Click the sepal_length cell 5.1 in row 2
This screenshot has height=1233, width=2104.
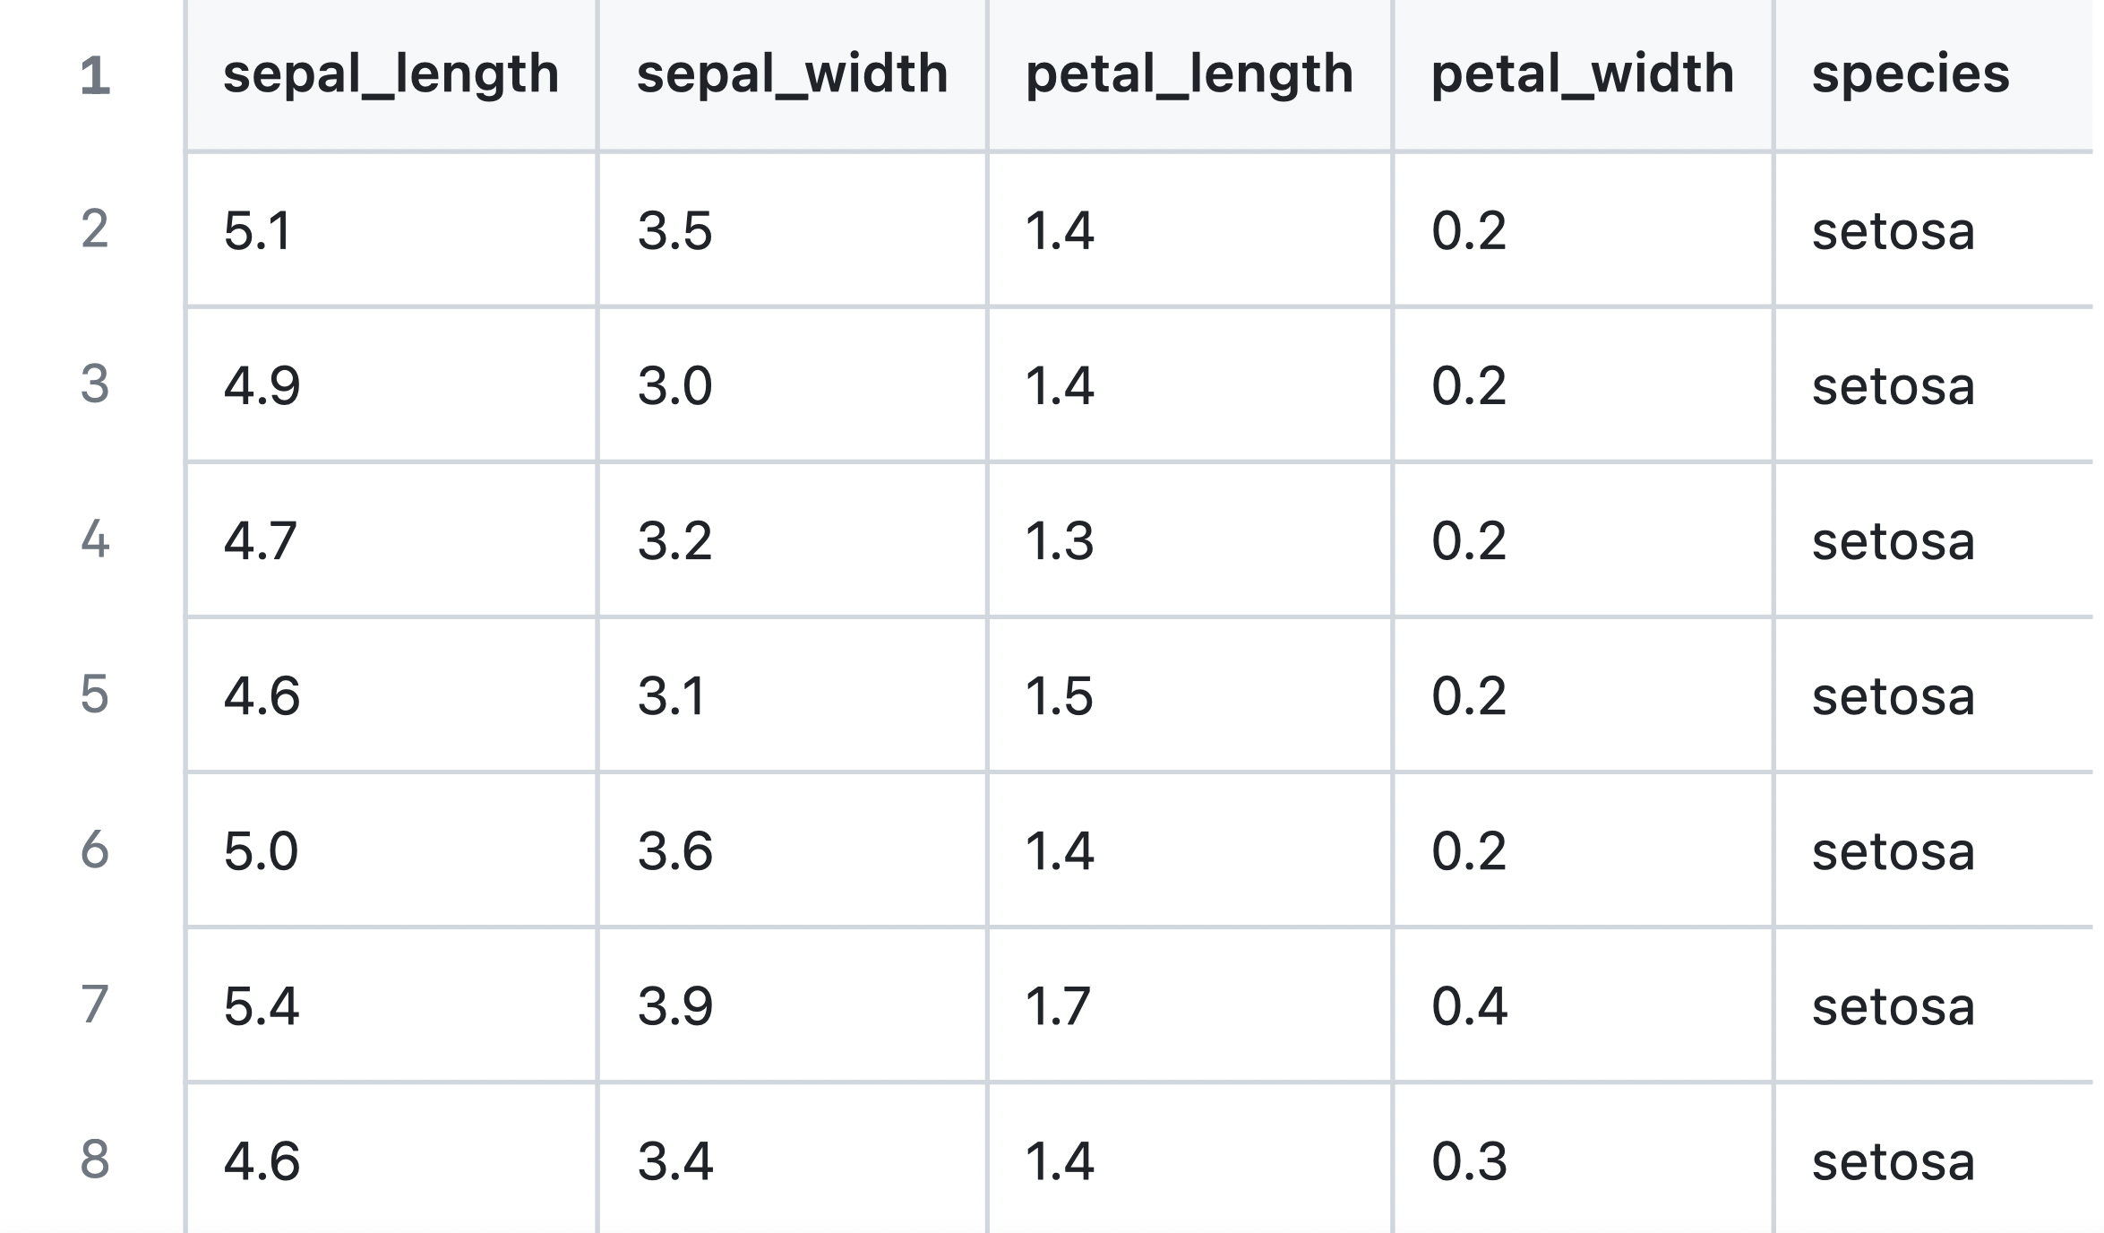[x=391, y=229]
